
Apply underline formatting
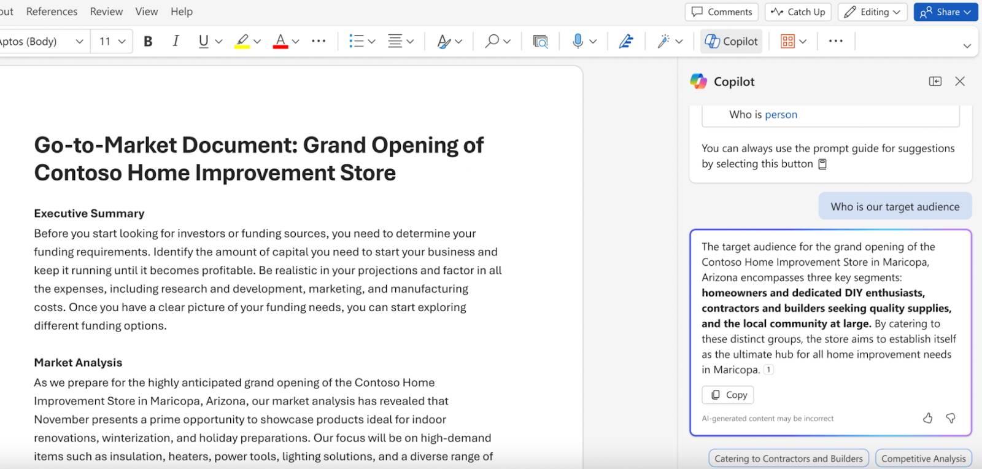[x=204, y=41]
